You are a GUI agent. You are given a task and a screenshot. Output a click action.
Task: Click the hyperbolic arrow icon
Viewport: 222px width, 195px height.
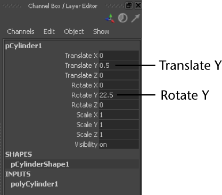[x=135, y=18]
